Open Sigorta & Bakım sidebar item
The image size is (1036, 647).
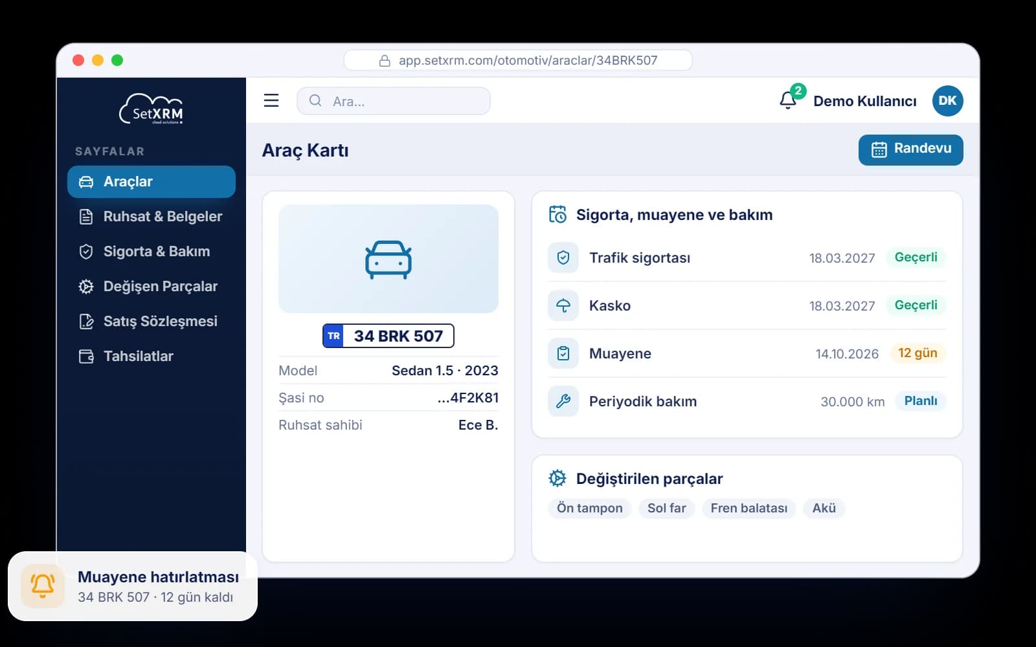[152, 252]
